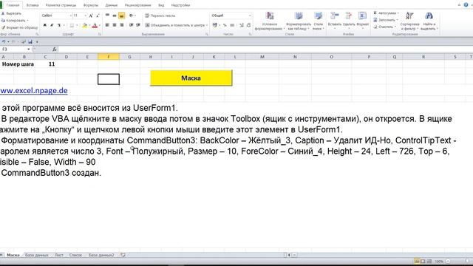This screenshot has width=473, height=266.
Task: Open the www.excel.npage.de hyperlink
Action: (33, 90)
